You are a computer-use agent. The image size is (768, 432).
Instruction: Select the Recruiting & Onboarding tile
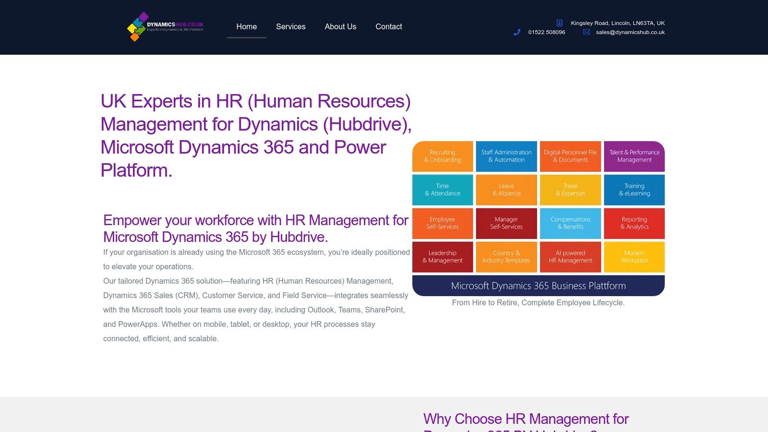coord(442,156)
